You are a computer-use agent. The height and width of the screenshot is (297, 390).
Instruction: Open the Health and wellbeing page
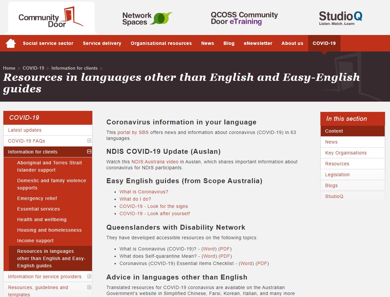coord(42,219)
